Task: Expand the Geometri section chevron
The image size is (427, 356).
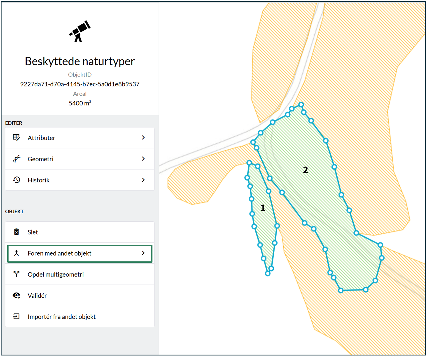Action: tap(143, 159)
